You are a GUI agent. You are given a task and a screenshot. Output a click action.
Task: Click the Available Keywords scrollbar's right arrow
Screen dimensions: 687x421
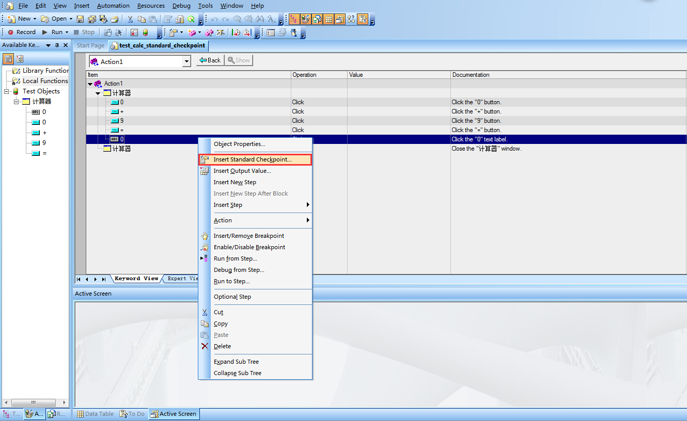point(65,402)
